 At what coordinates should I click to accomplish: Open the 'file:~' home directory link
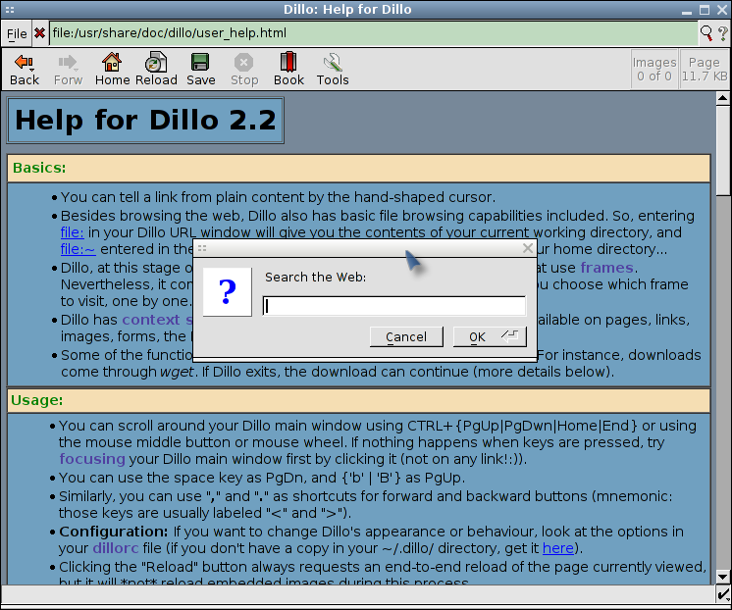[78, 249]
